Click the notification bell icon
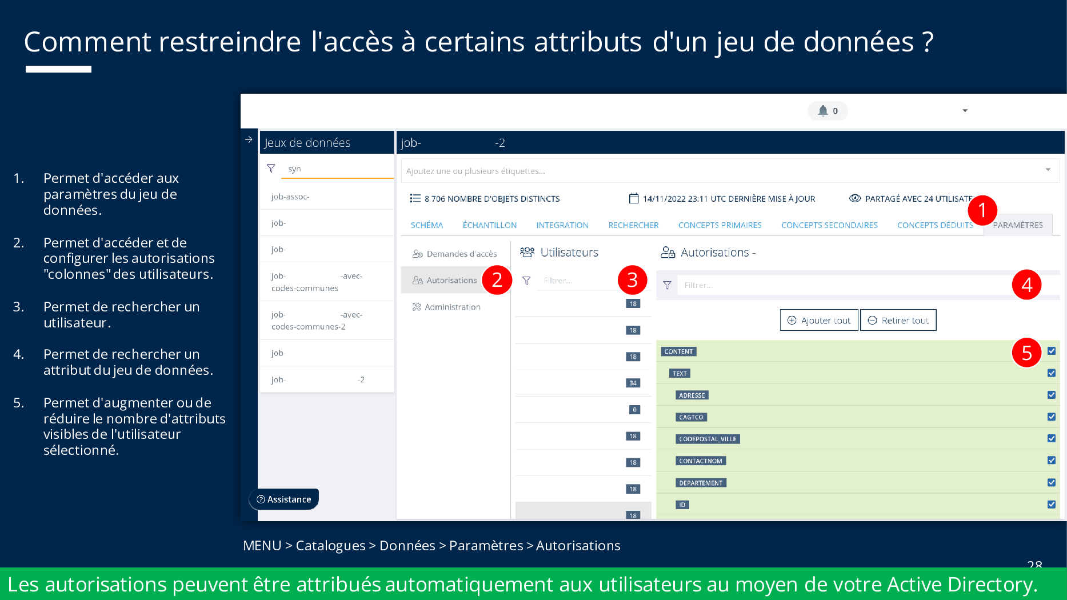 (x=822, y=111)
